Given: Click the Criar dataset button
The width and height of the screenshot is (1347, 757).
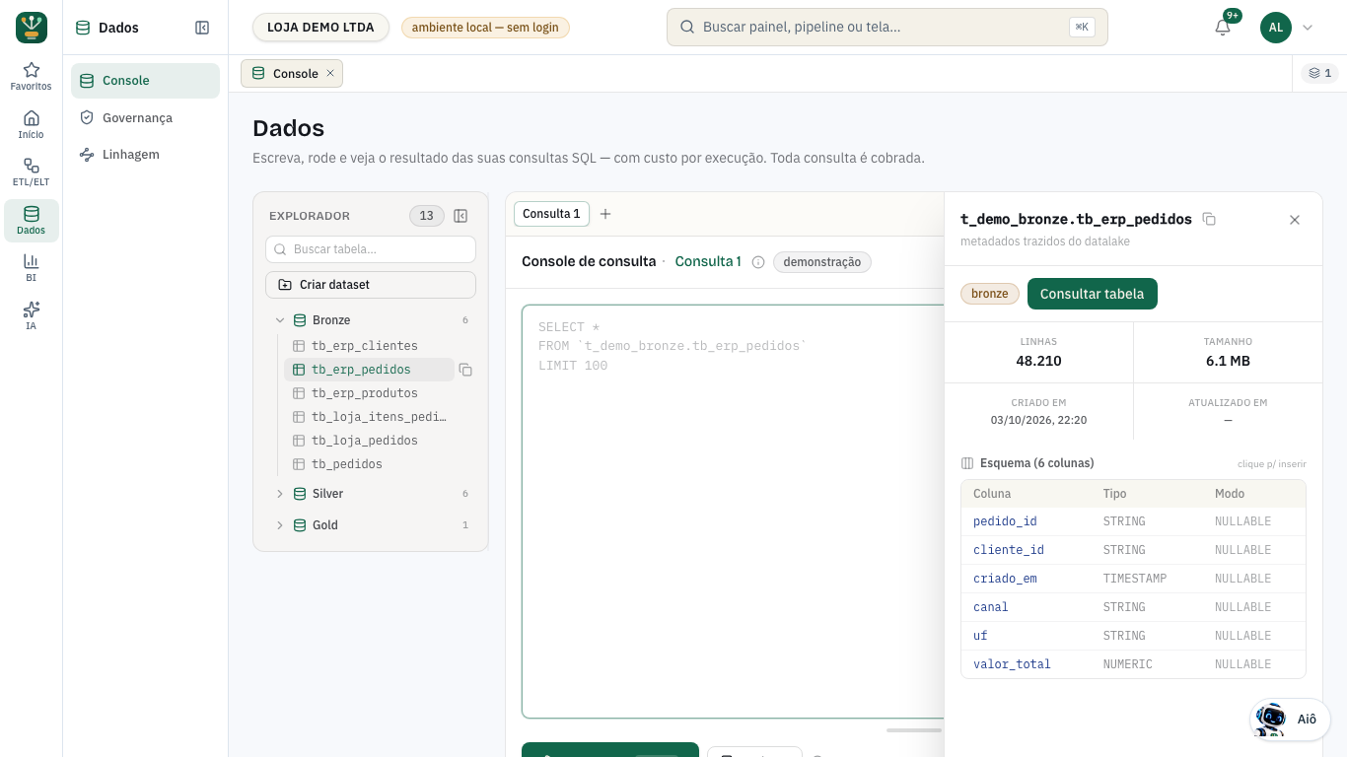Looking at the screenshot, I should [371, 285].
